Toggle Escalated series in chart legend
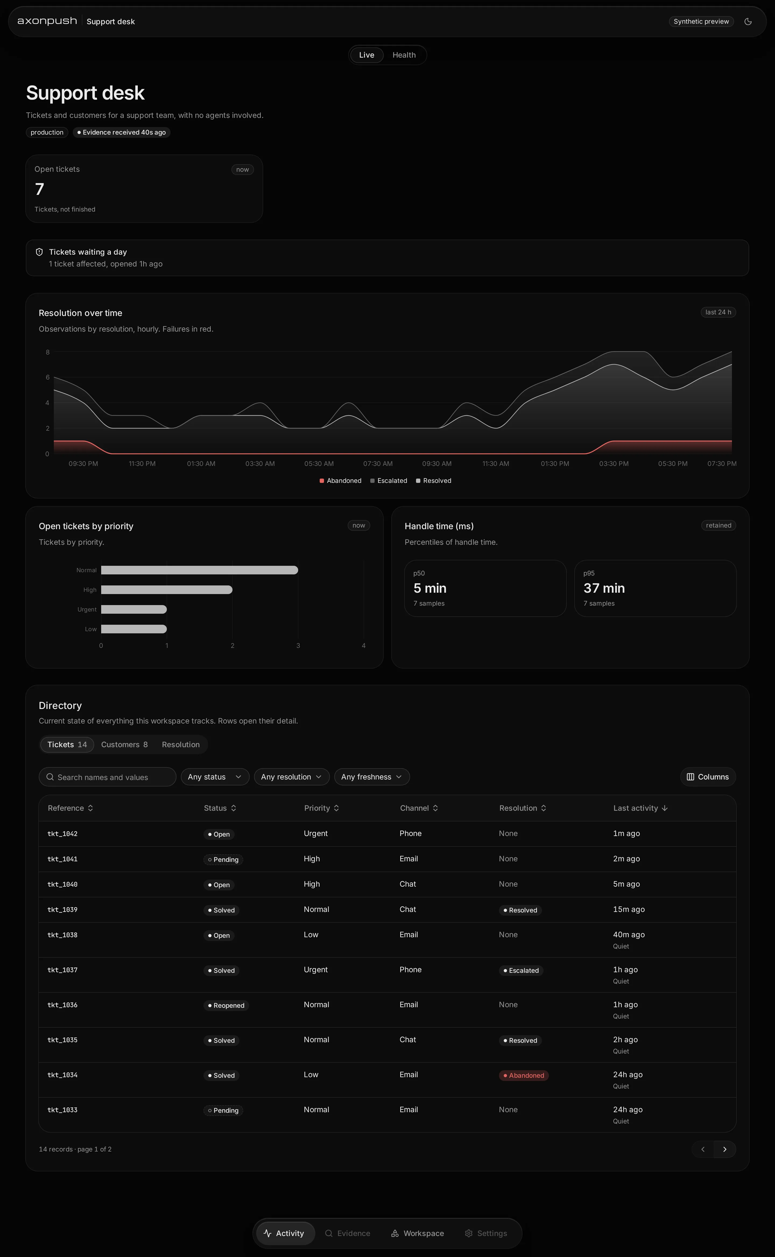The height and width of the screenshot is (1257, 775). click(x=389, y=480)
